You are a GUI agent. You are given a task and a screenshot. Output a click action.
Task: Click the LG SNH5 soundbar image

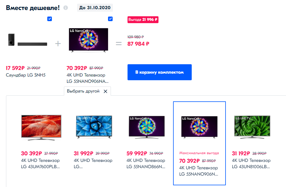28,40
